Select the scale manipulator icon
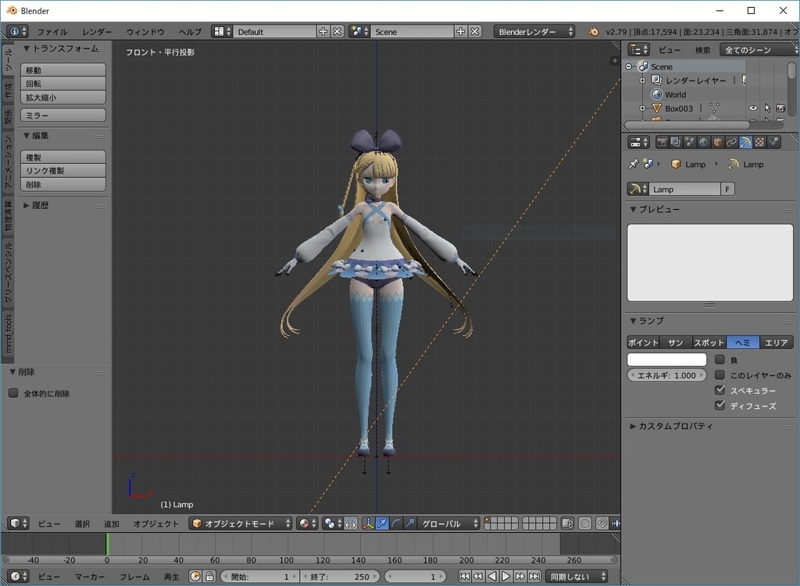Screen dimensions: 800x586 (x=409, y=524)
